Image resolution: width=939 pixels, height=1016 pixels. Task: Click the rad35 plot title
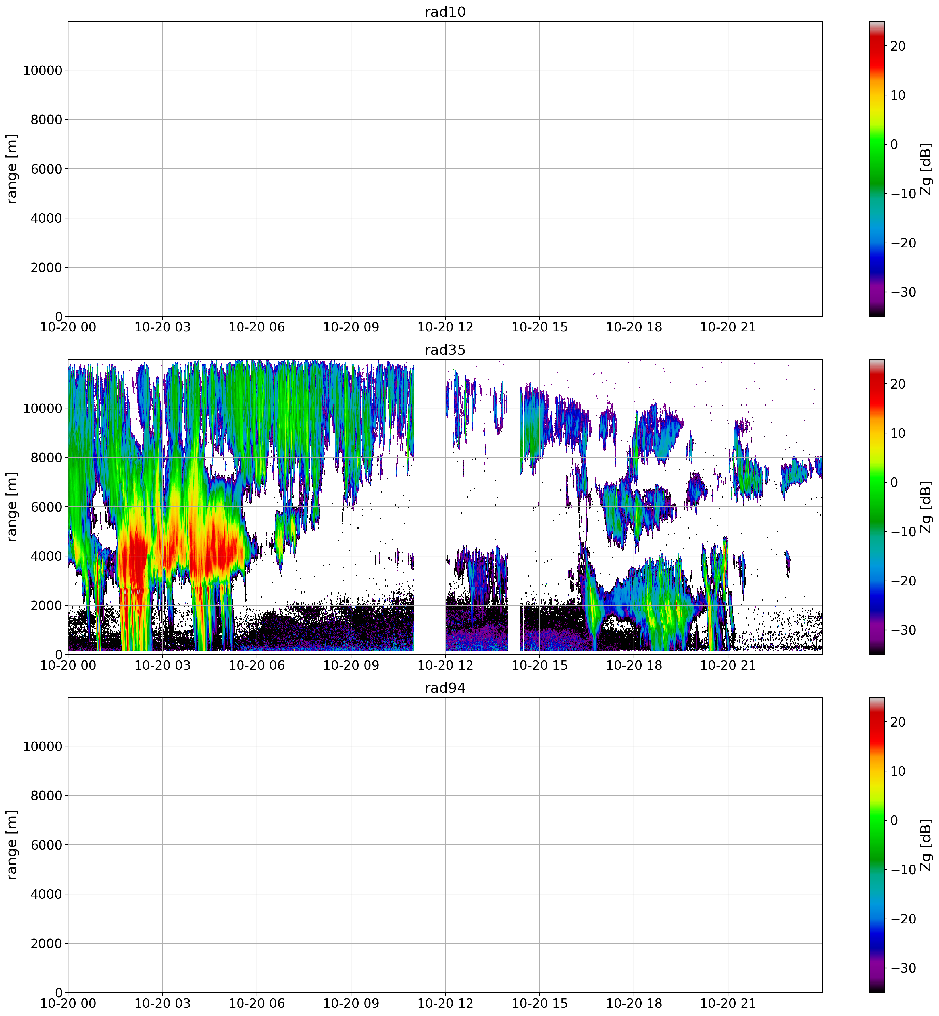click(x=445, y=350)
